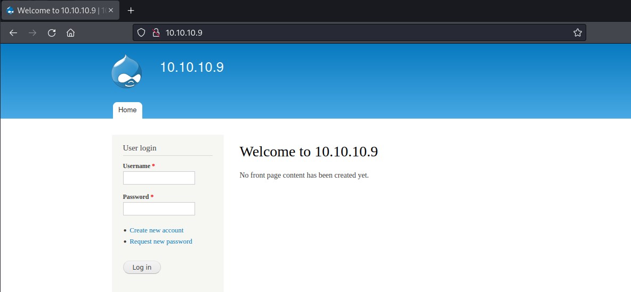This screenshot has width=631, height=292.
Task: Open a new browser tab
Action: (131, 11)
